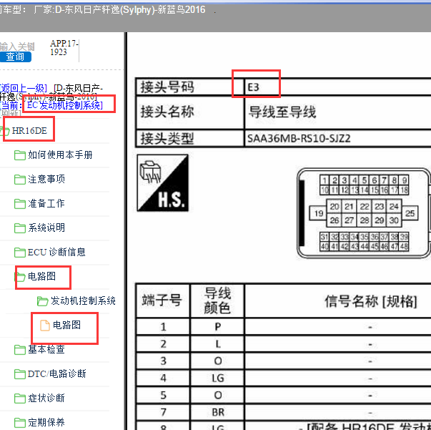Viewport: 431px width, 430px height.
Task: Open the 症状诊断 folder icon
Action: 20,398
